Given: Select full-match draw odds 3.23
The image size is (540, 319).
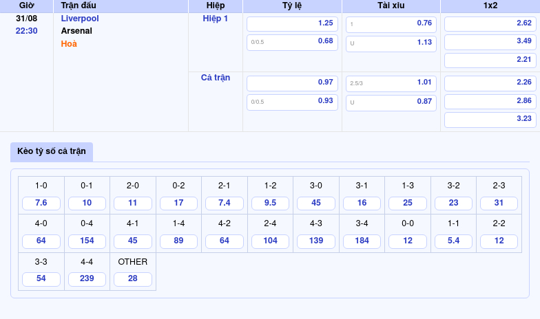Looking at the screenshot, I should 490,119.
